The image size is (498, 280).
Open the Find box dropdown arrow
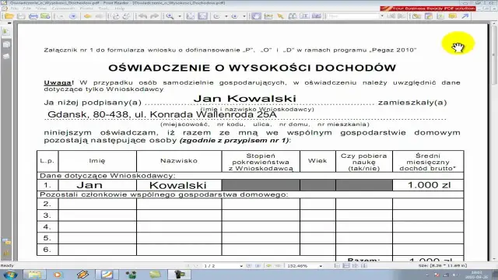[x=382, y=16]
